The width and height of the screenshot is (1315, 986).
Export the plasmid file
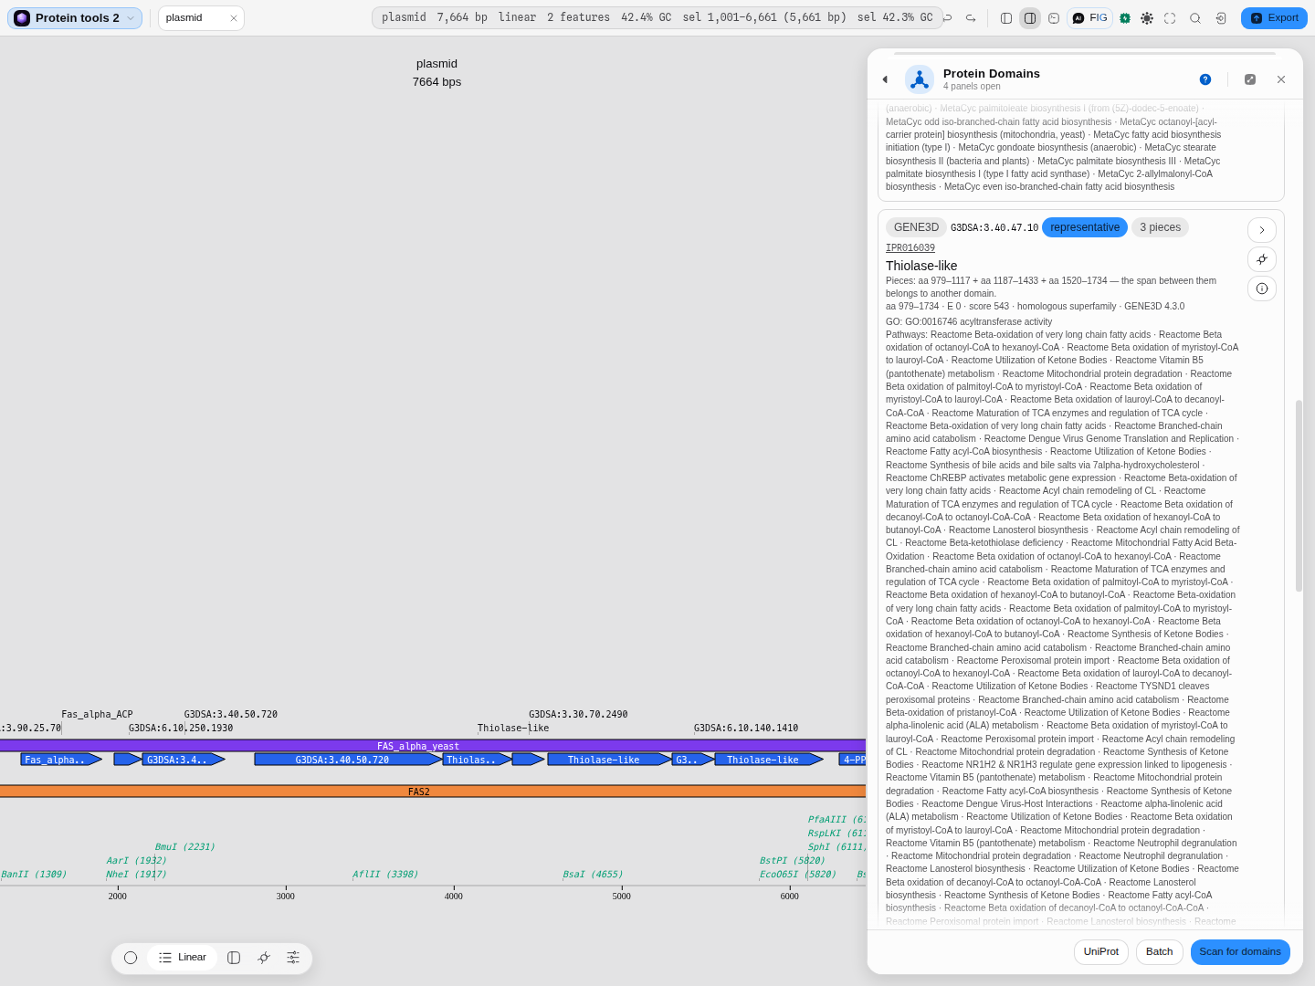[1274, 18]
